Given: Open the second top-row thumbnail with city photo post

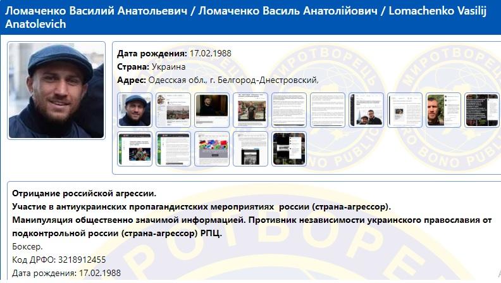Looking at the screenshot, I should 173,110.
